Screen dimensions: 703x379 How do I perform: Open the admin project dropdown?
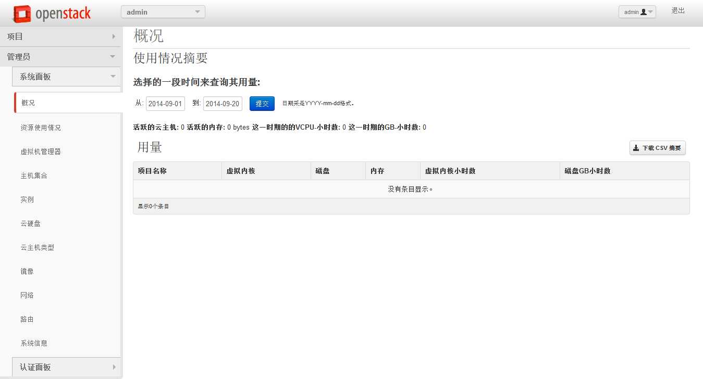pyautogui.click(x=163, y=12)
